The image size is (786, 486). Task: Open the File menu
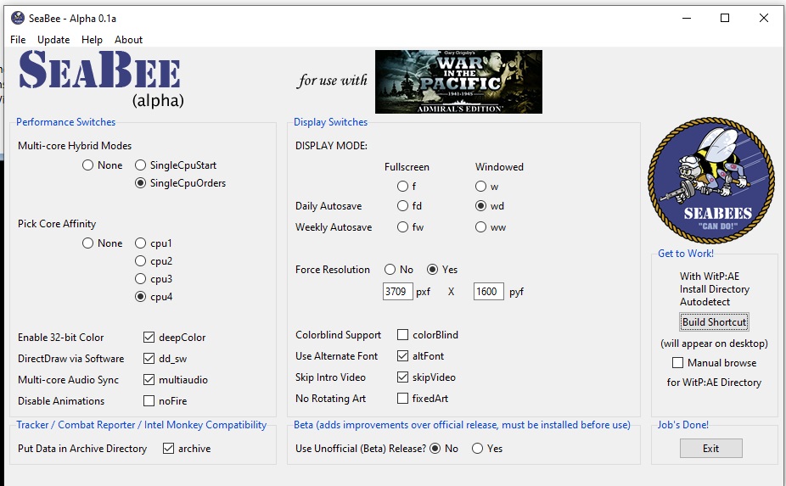pyautogui.click(x=18, y=40)
